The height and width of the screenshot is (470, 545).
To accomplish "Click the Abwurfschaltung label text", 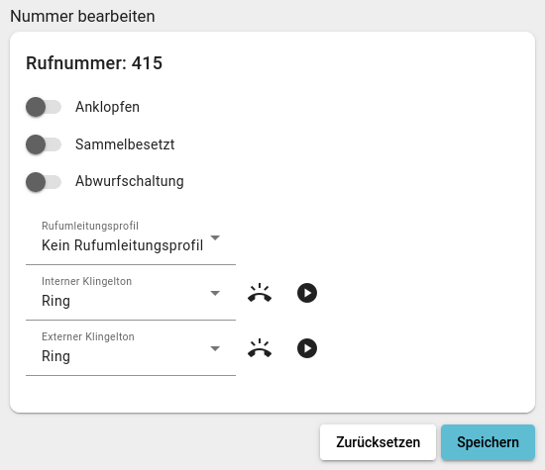I will pos(129,181).
